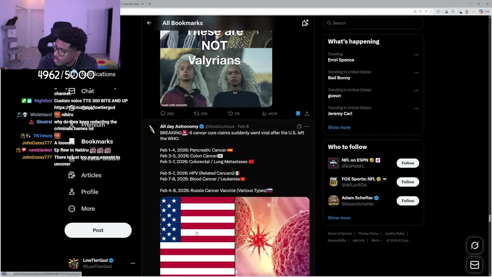Close the Emerson Clark browser tab
Viewport: 492px width, 277px height.
[x=143, y=4]
